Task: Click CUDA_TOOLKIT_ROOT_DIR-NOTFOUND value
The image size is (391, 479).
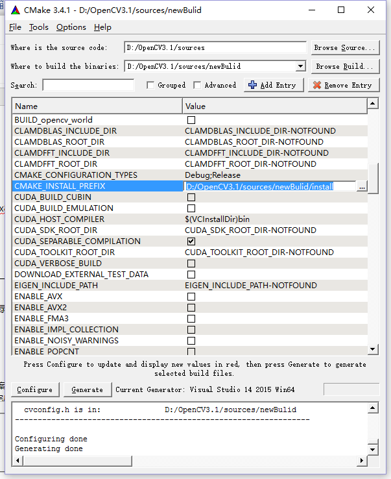Action: click(259, 252)
